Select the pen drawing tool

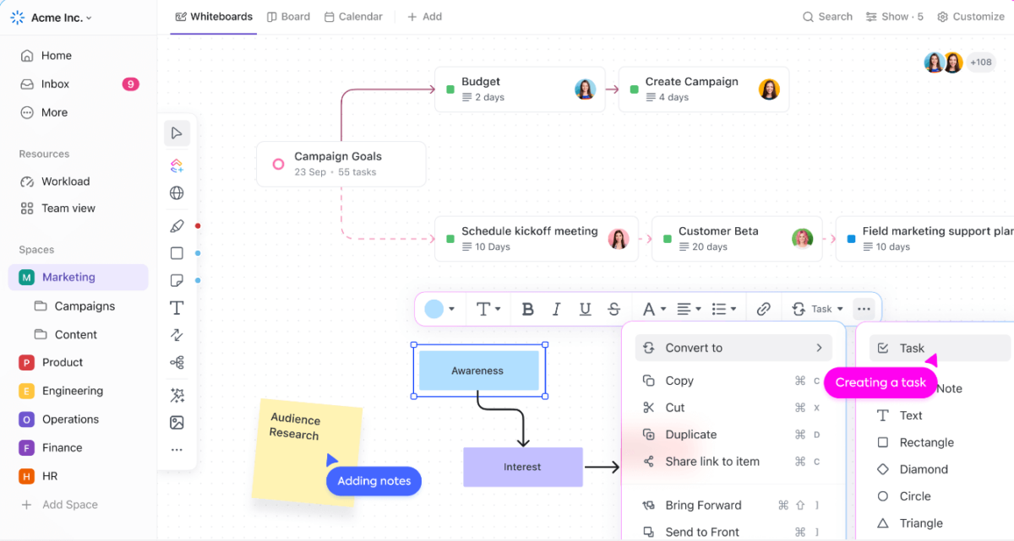(x=177, y=226)
